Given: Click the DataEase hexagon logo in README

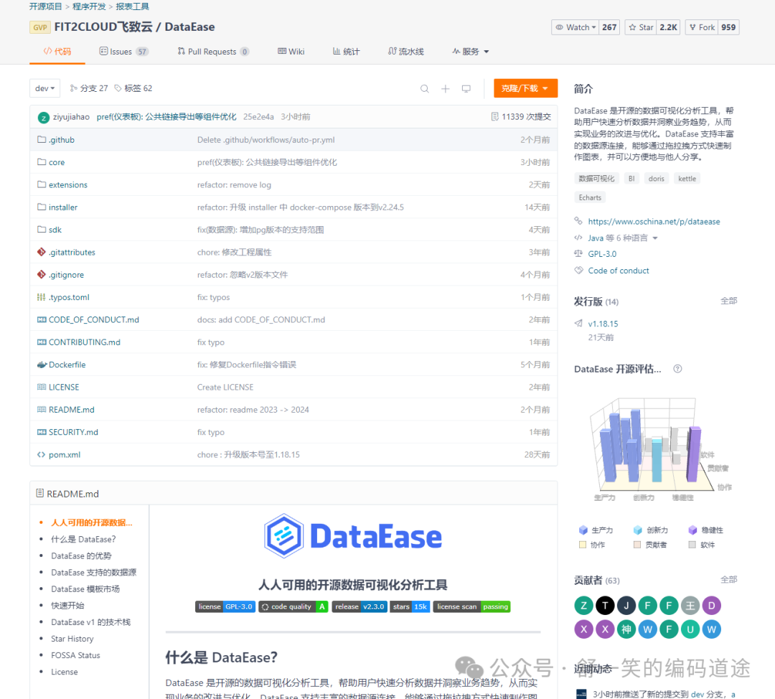Looking at the screenshot, I should pyautogui.click(x=283, y=536).
